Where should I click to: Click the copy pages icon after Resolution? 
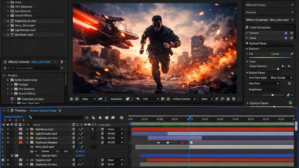128,99
